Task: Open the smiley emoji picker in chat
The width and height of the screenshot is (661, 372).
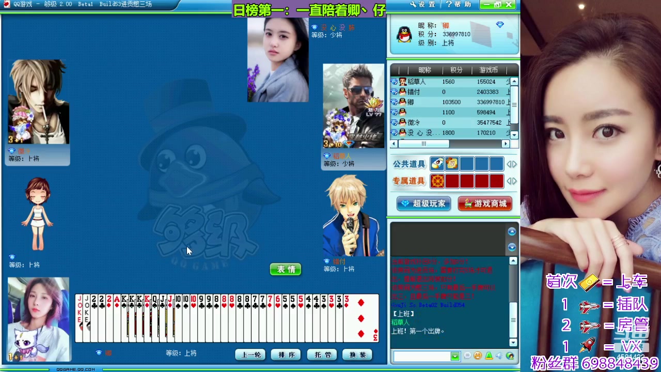Action: [478, 356]
